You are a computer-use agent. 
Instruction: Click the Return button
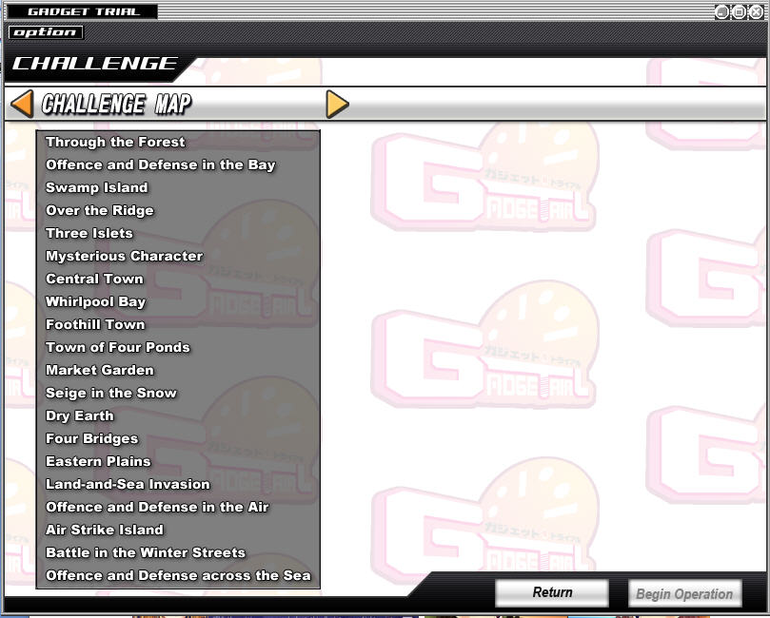pos(552,592)
